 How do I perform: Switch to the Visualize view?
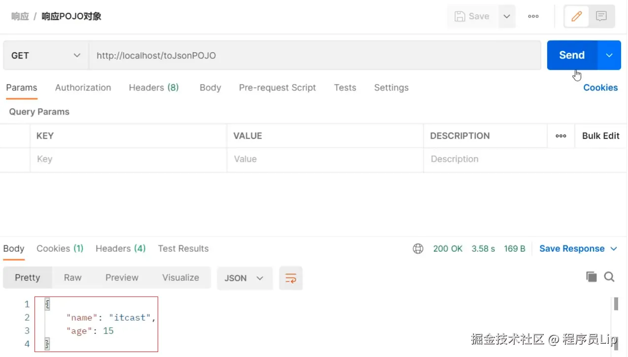181,278
